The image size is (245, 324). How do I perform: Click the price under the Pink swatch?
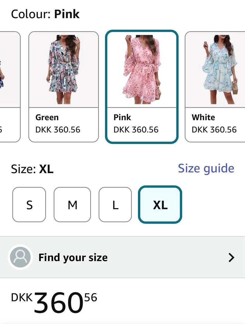(x=136, y=130)
